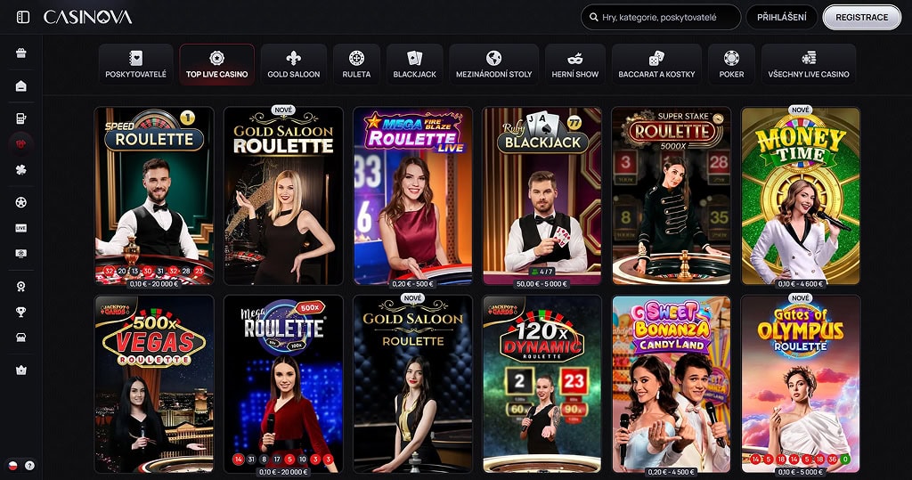Change language via the Czech flag icon

12,466
